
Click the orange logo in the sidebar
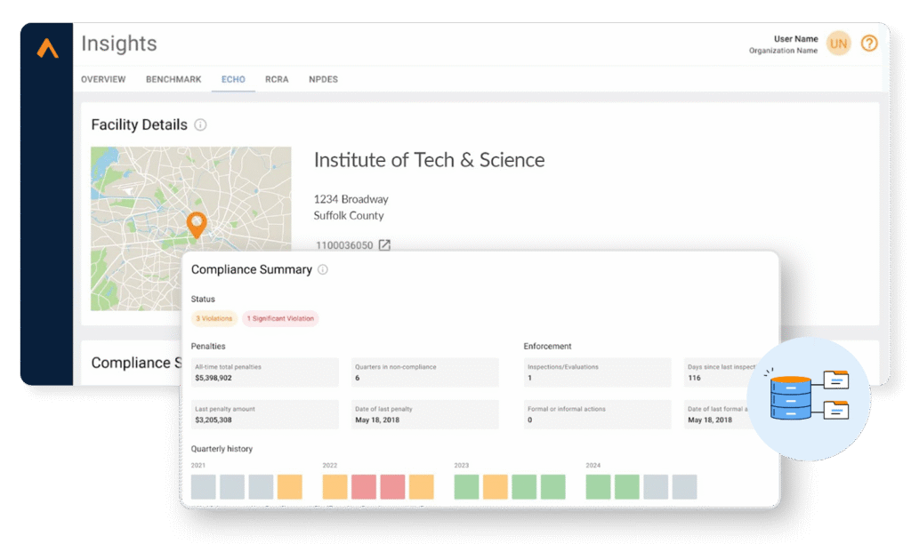click(47, 50)
